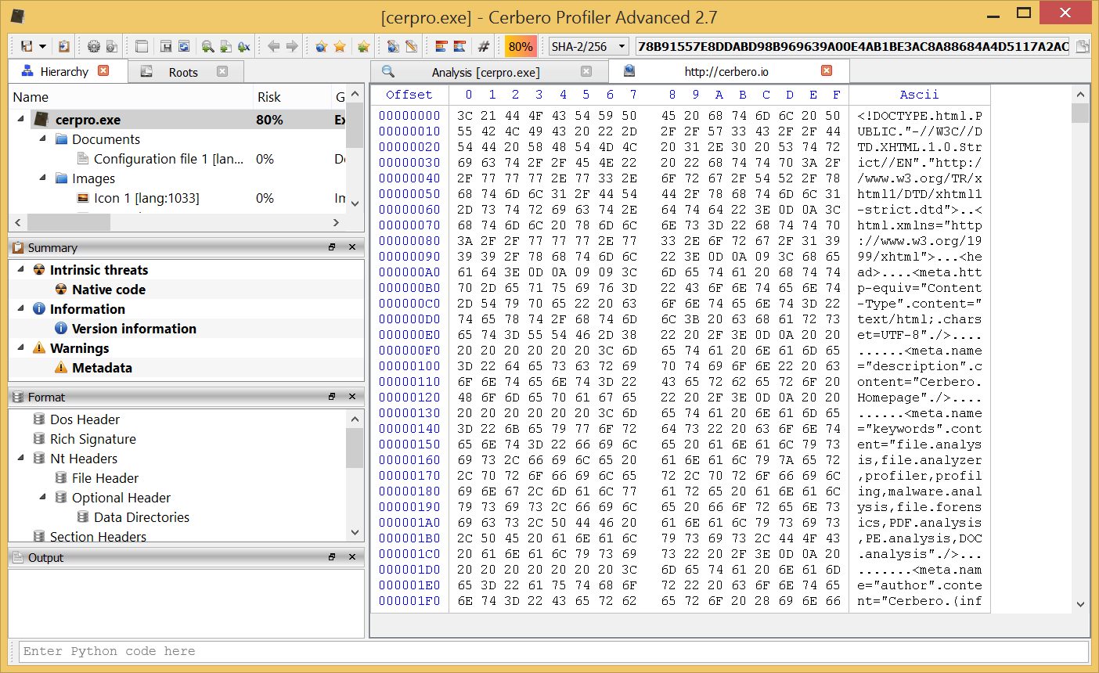Image resolution: width=1099 pixels, height=673 pixels.
Task: Select Rich Signature in Format tree
Action: (92, 439)
